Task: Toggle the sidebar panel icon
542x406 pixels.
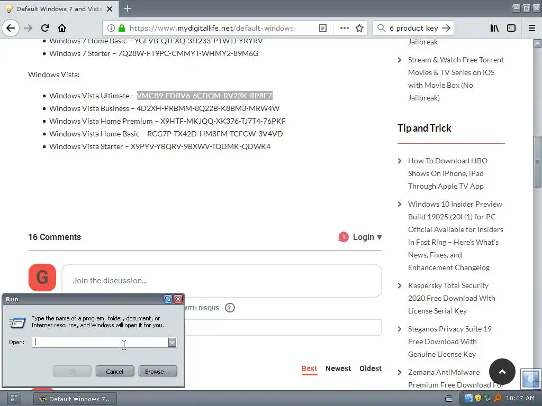Action: (x=511, y=28)
